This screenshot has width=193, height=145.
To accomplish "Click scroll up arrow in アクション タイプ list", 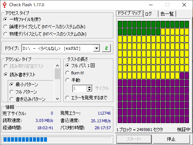I will (x=57, y=66).
